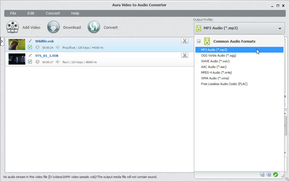
Task: Choose Free Lossless Audio Codec (FLAC)
Action: [224, 84]
